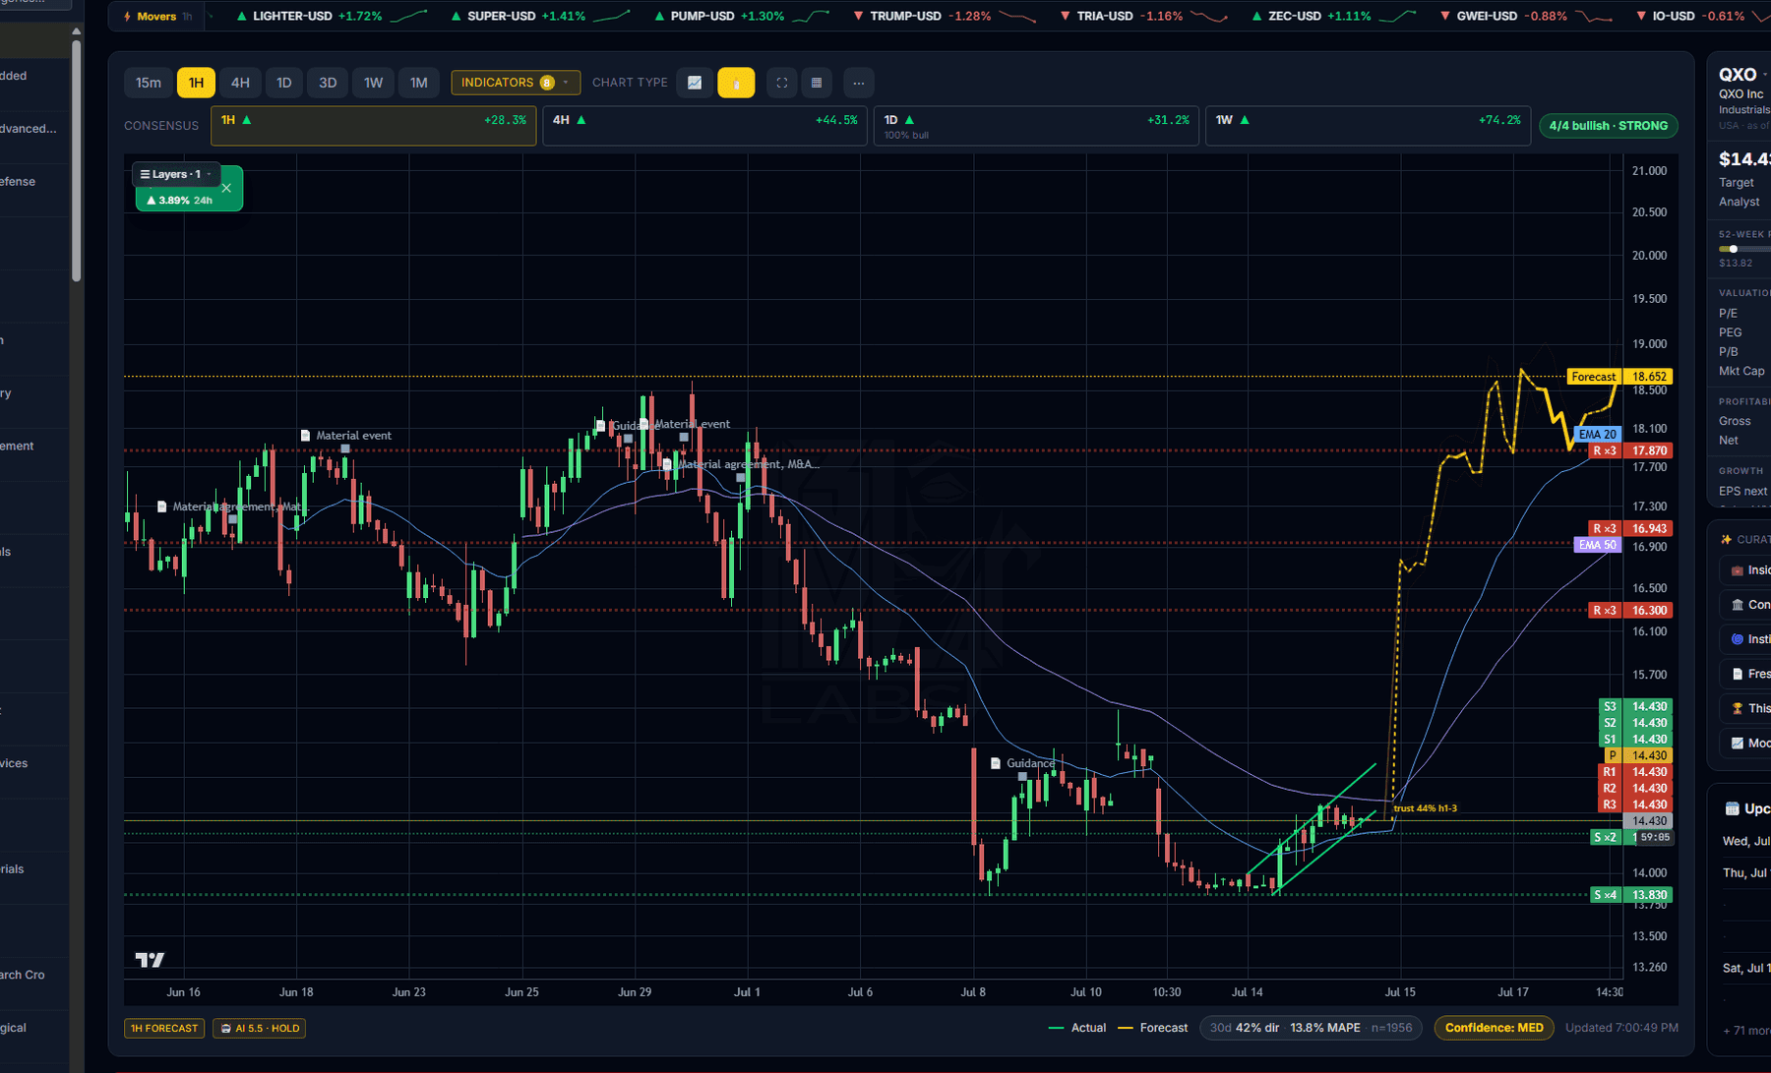Viewport: 1771px width, 1073px height.
Task: Click the Material event document icon
Action: pyautogui.click(x=305, y=436)
